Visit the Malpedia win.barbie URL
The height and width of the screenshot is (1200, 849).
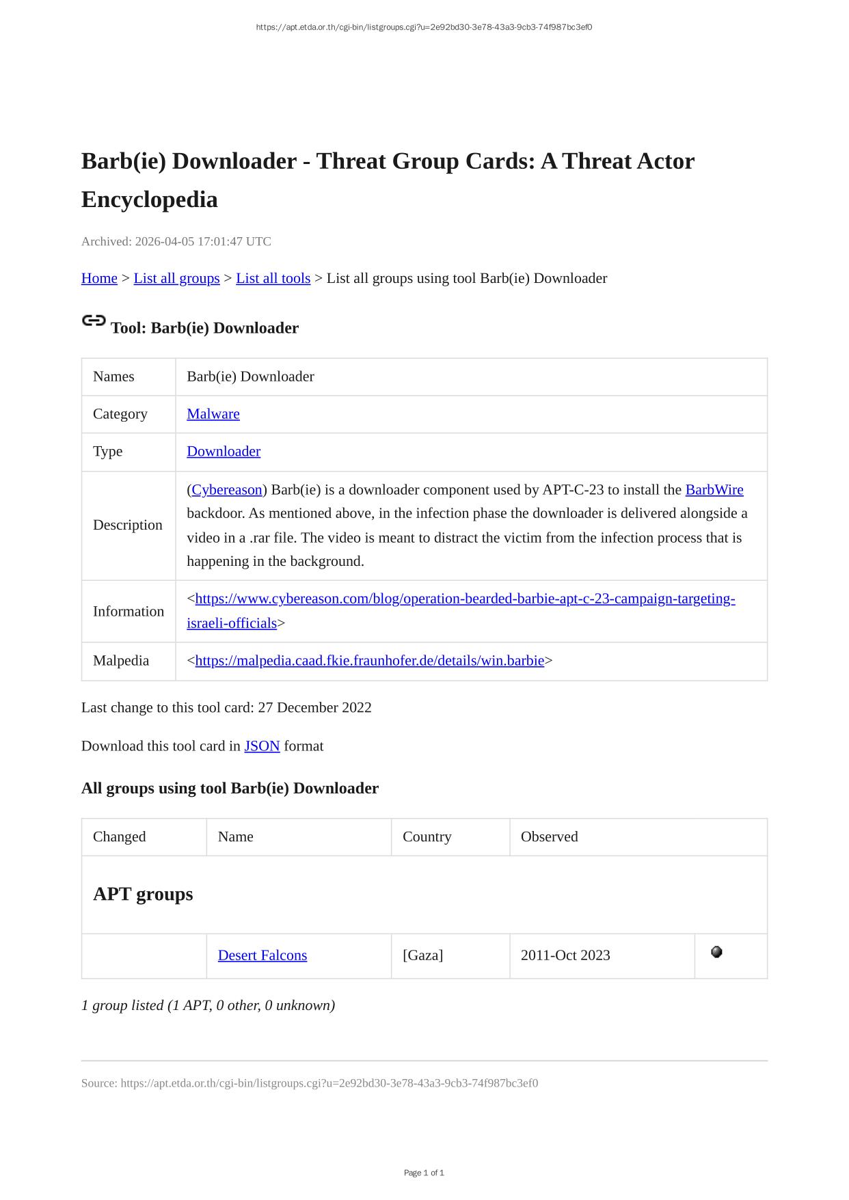[370, 661]
